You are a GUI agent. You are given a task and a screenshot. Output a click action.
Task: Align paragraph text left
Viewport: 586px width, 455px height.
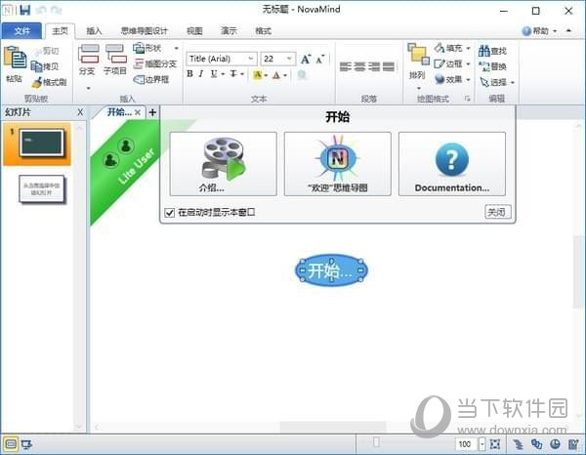click(346, 66)
